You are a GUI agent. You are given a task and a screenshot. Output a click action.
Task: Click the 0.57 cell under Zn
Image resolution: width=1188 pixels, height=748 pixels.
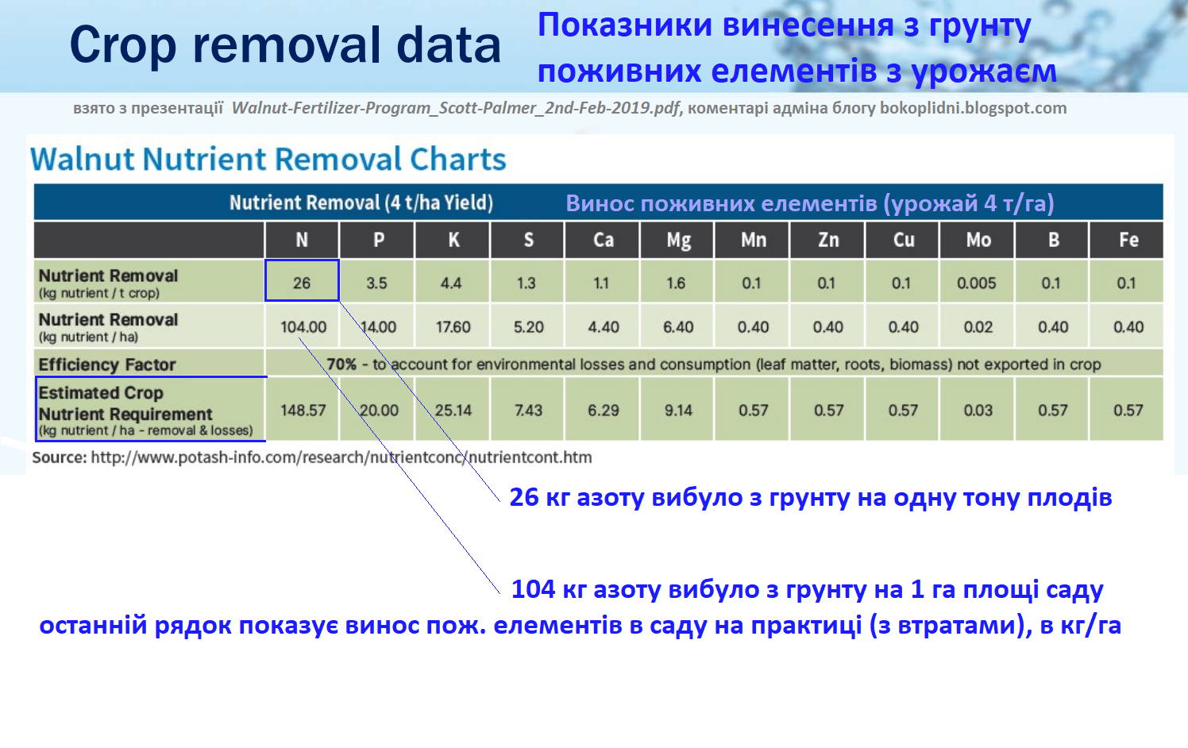click(x=828, y=410)
